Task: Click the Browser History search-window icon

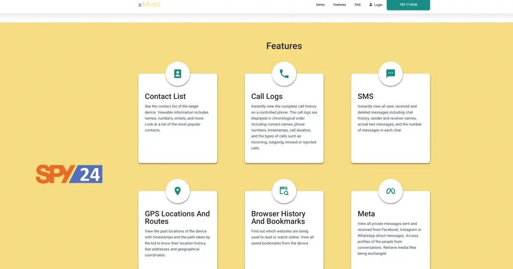Action: click(x=284, y=191)
